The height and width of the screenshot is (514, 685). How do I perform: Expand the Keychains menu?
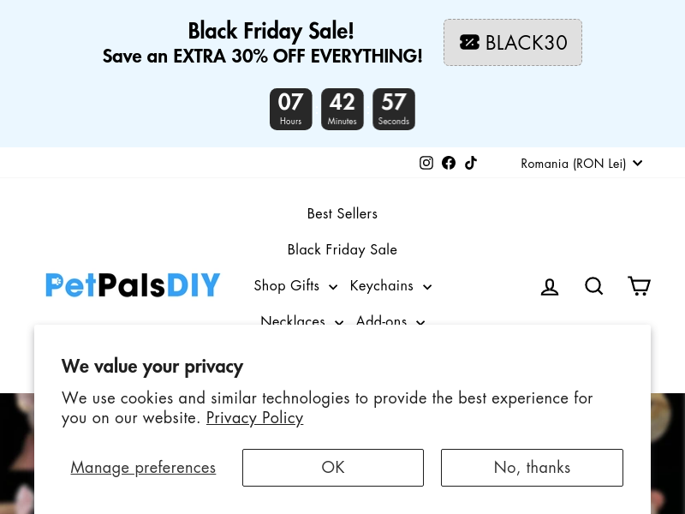tap(391, 286)
